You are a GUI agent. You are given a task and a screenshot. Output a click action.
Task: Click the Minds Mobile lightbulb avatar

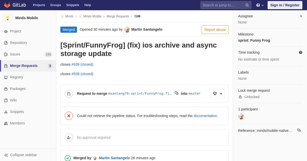pyautogui.click(x=8, y=18)
